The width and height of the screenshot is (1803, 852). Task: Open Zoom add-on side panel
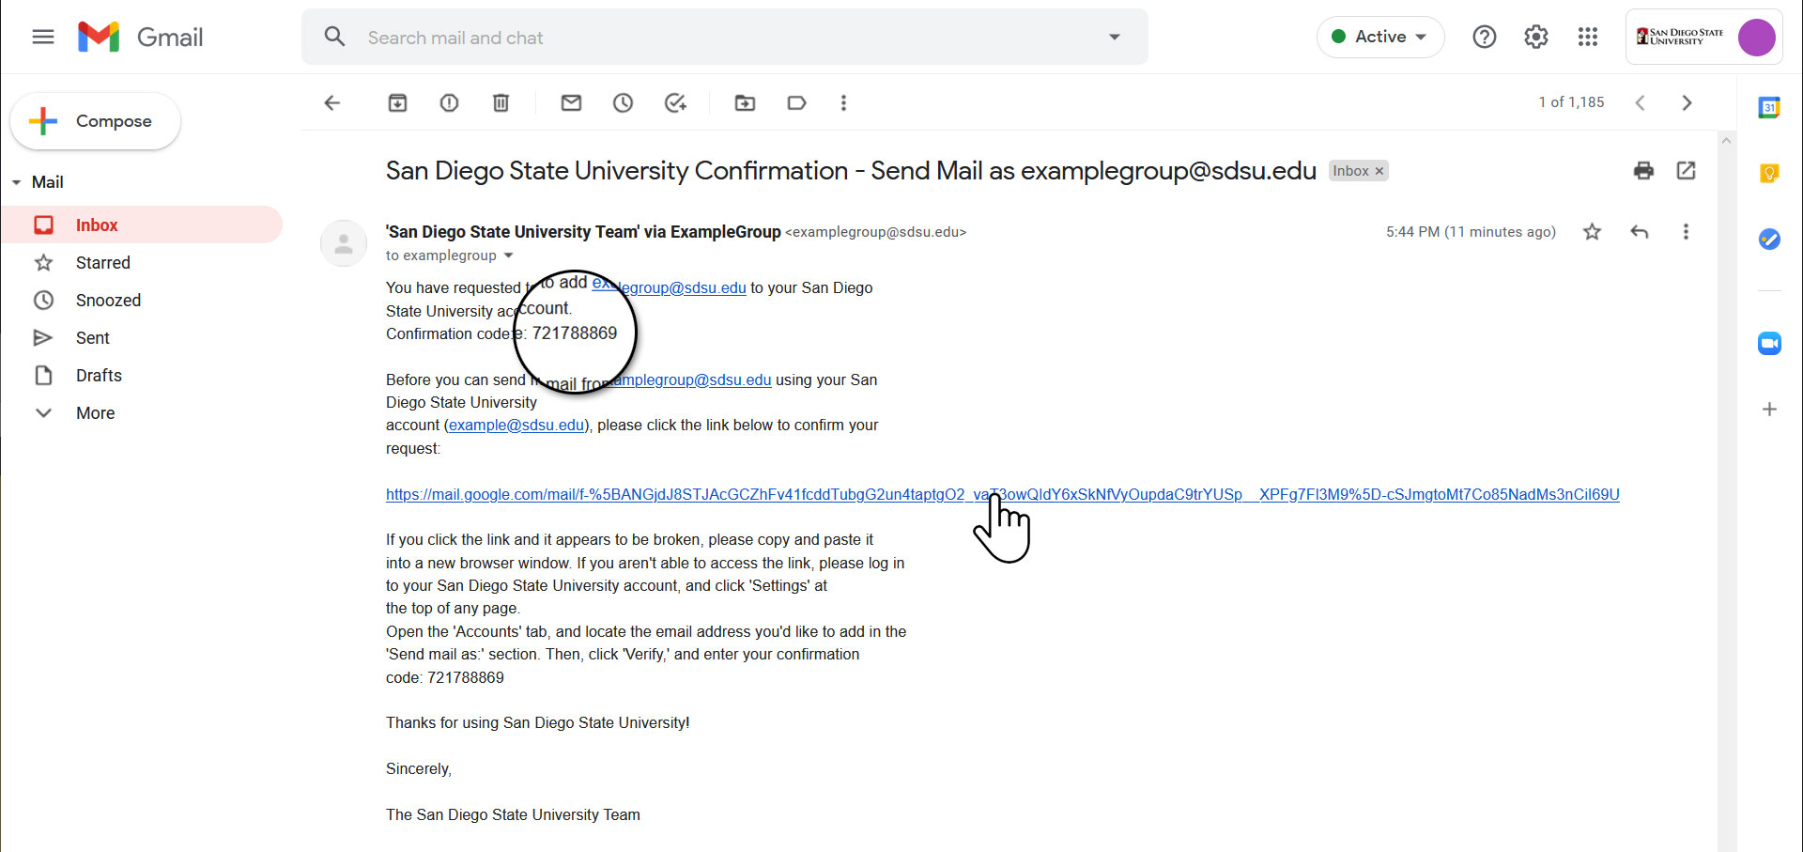click(1769, 343)
